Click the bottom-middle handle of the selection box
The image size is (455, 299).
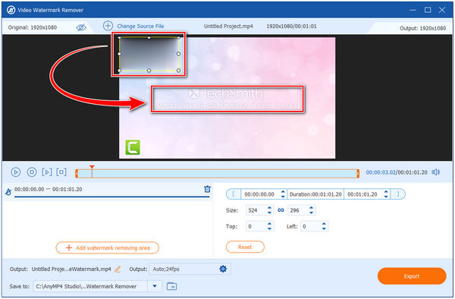pos(149,71)
